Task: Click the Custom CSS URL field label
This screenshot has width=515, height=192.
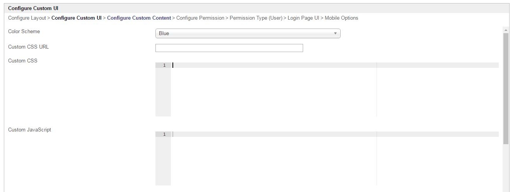Action: tap(28, 47)
